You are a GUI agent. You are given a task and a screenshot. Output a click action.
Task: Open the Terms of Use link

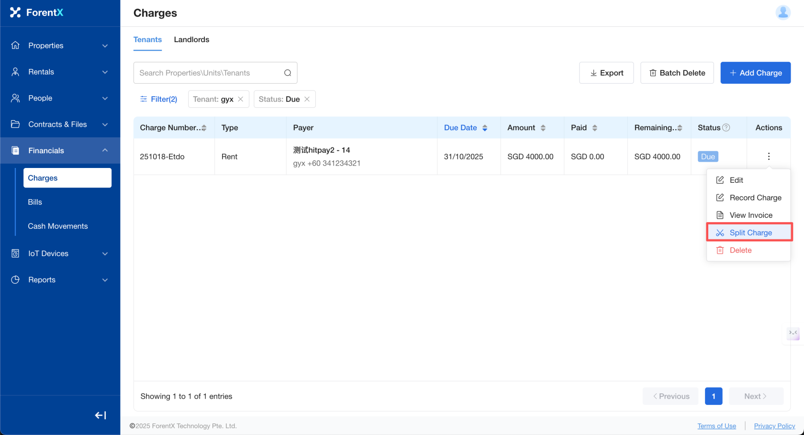[716, 426]
